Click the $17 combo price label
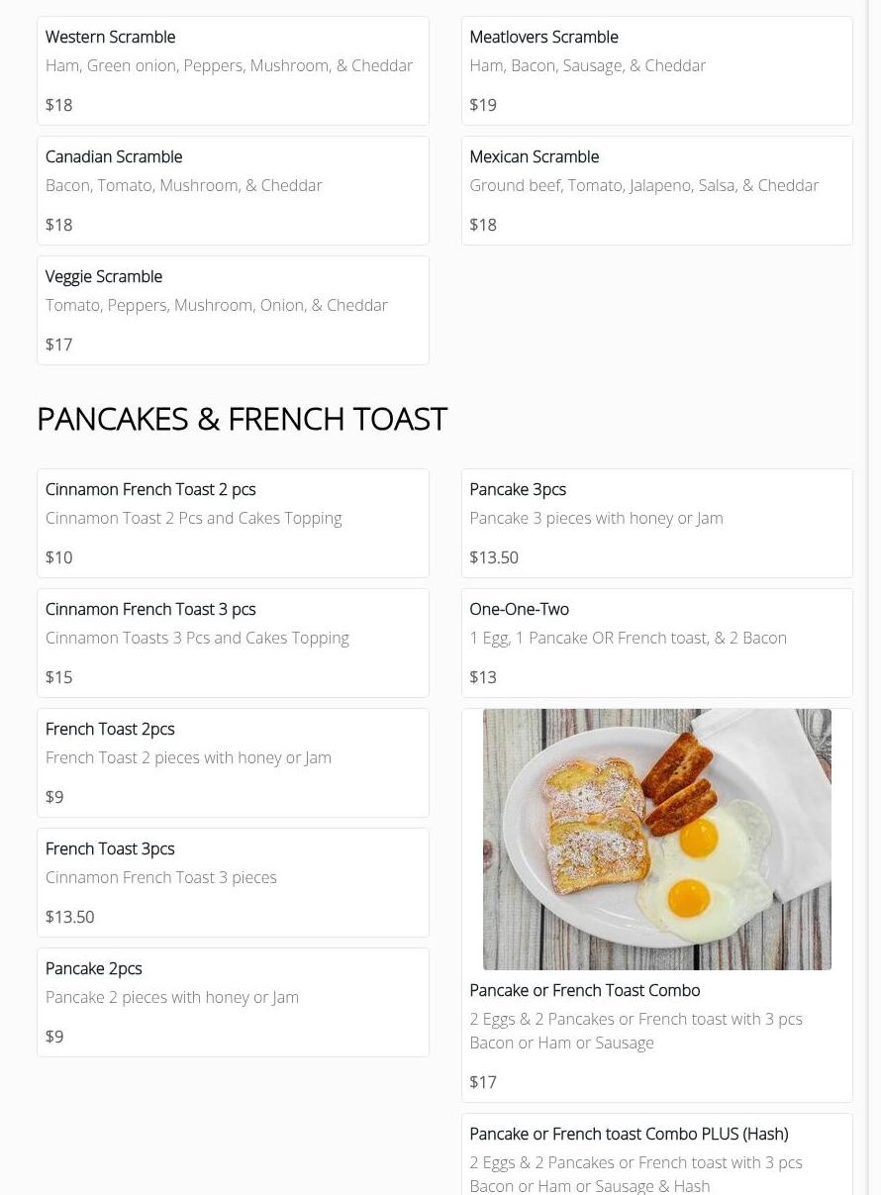The image size is (881, 1195). 483,1082
